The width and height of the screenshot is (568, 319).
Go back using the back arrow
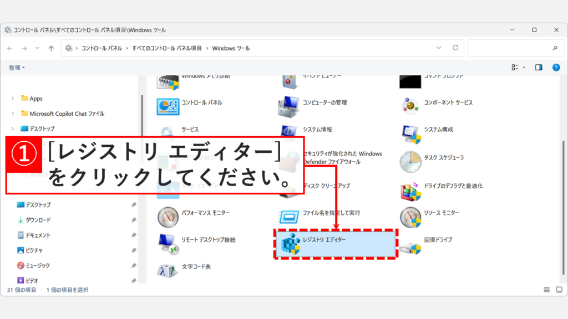[10, 48]
